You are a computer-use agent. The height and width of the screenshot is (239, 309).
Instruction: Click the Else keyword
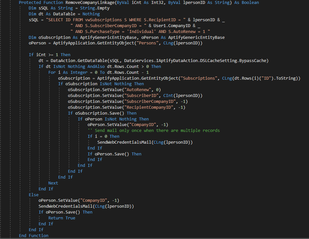pos(34,195)
